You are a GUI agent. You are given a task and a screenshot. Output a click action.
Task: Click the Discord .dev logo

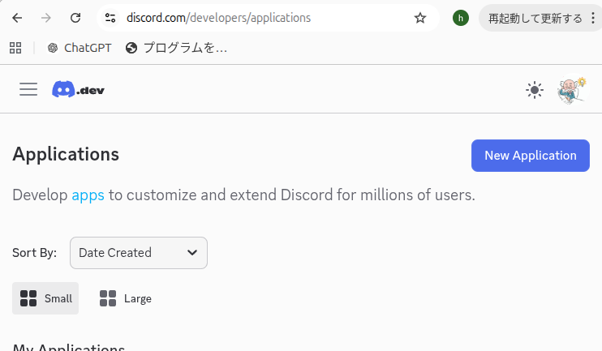click(x=79, y=89)
